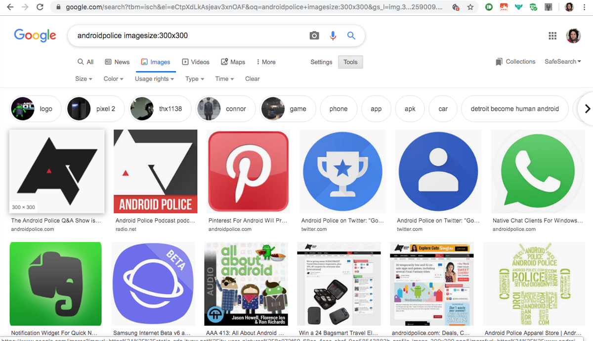
Task: Activate voice search with the microphone icon
Action: point(333,36)
